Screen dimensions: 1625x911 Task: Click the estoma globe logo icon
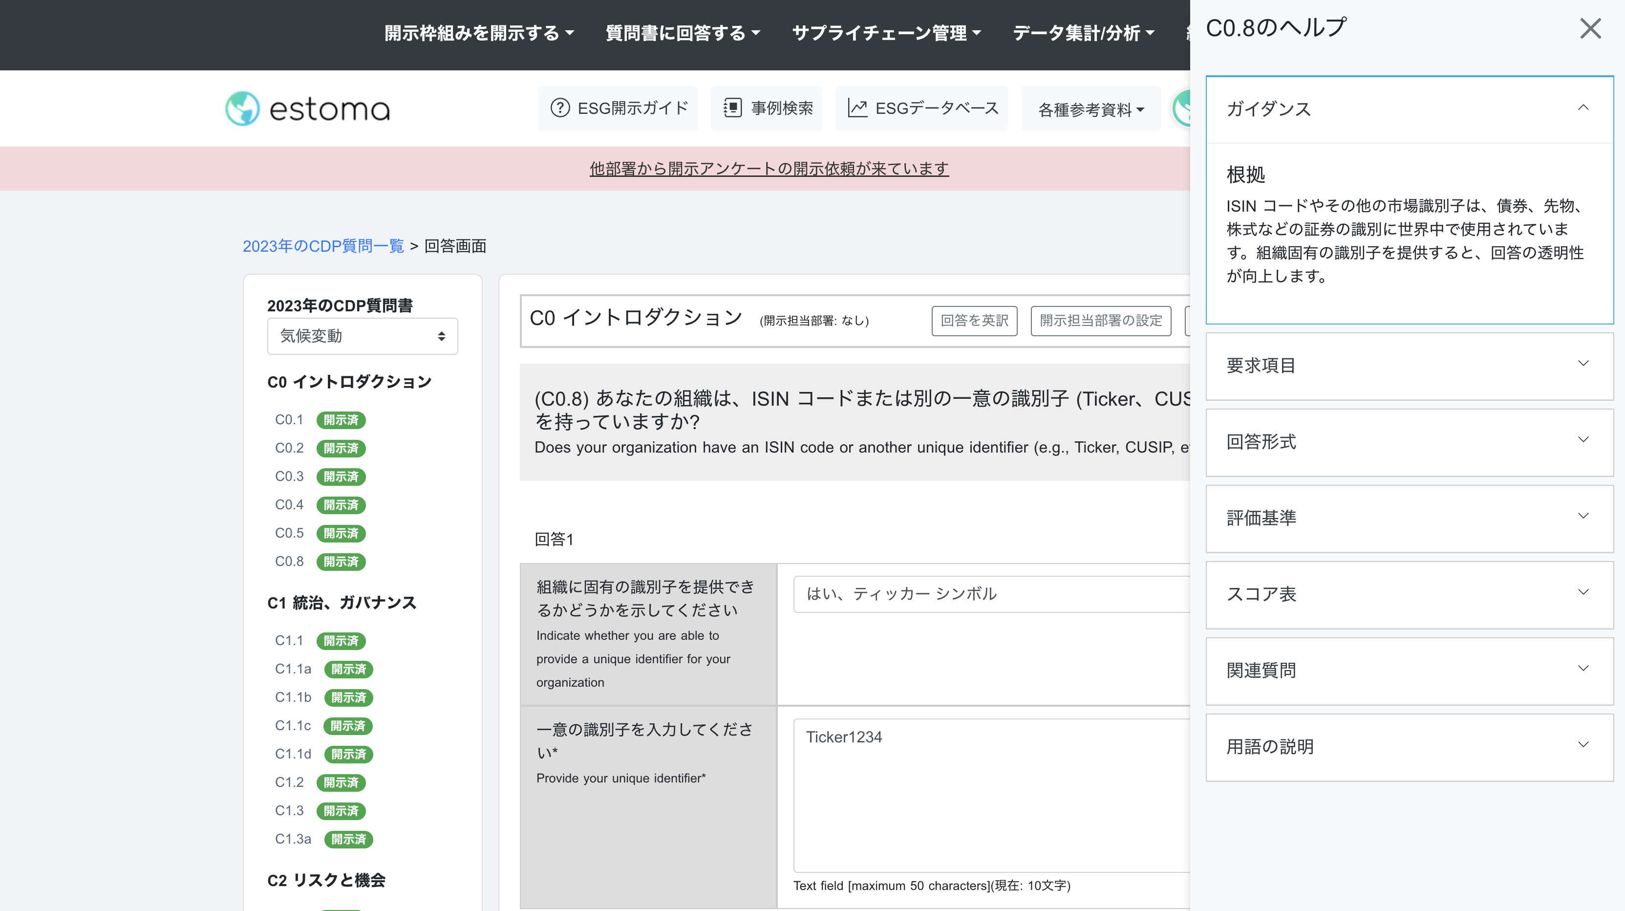coord(242,108)
